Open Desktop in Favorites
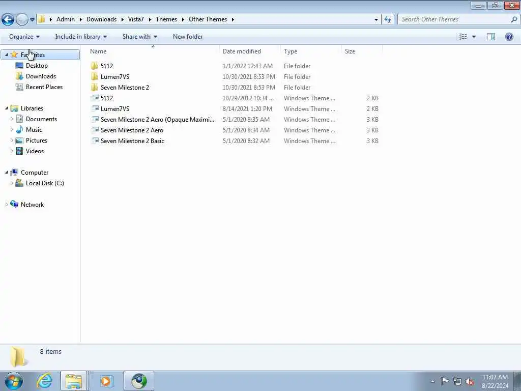521x391 pixels. point(37,66)
